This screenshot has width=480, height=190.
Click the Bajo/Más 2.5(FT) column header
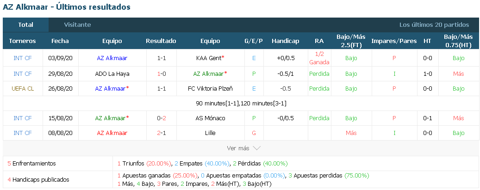click(351, 41)
